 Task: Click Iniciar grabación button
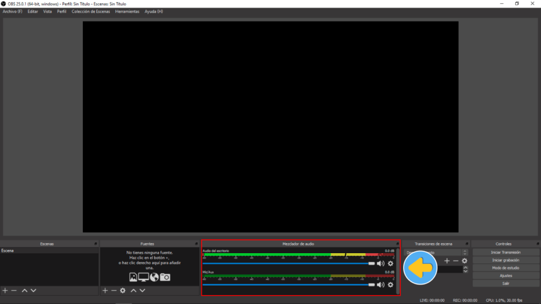[506, 260]
